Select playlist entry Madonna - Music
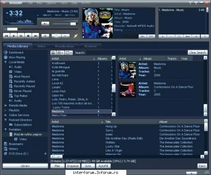 click(x=182, y=10)
